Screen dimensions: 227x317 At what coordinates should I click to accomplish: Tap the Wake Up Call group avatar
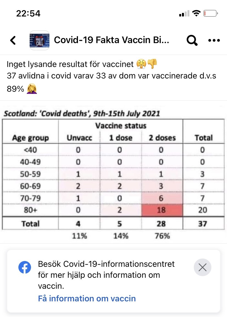pyautogui.click(x=39, y=40)
